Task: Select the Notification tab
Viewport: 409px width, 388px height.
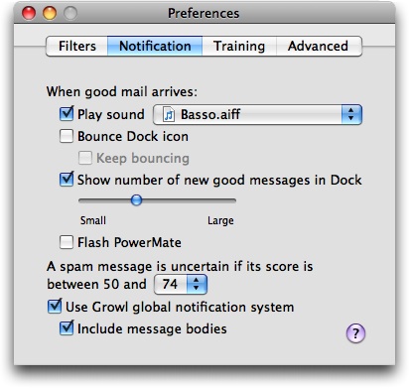Action: (155, 46)
